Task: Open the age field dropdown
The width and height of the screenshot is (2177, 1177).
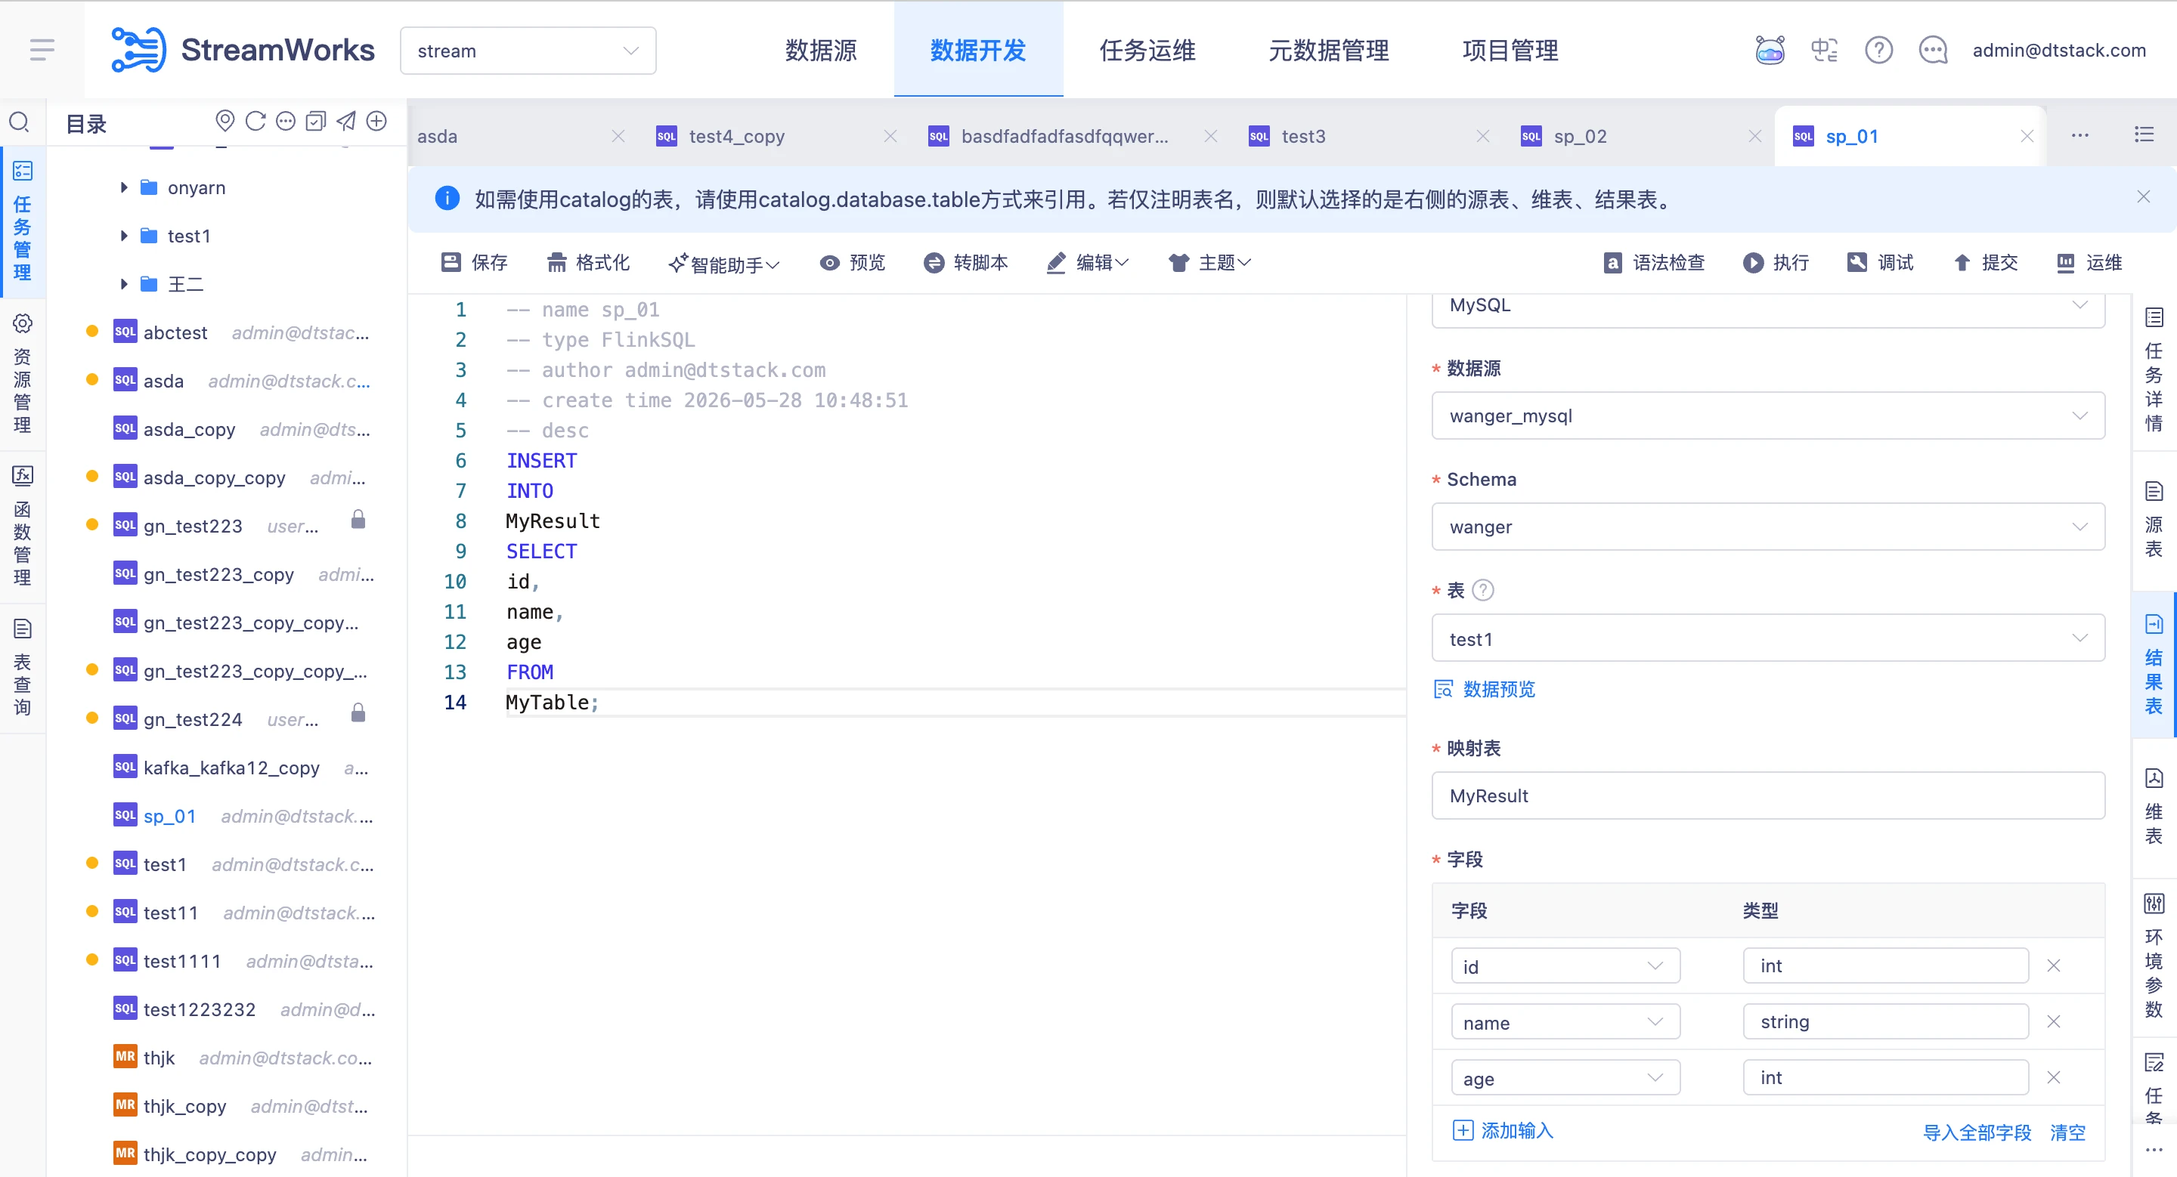Action: (1565, 1077)
